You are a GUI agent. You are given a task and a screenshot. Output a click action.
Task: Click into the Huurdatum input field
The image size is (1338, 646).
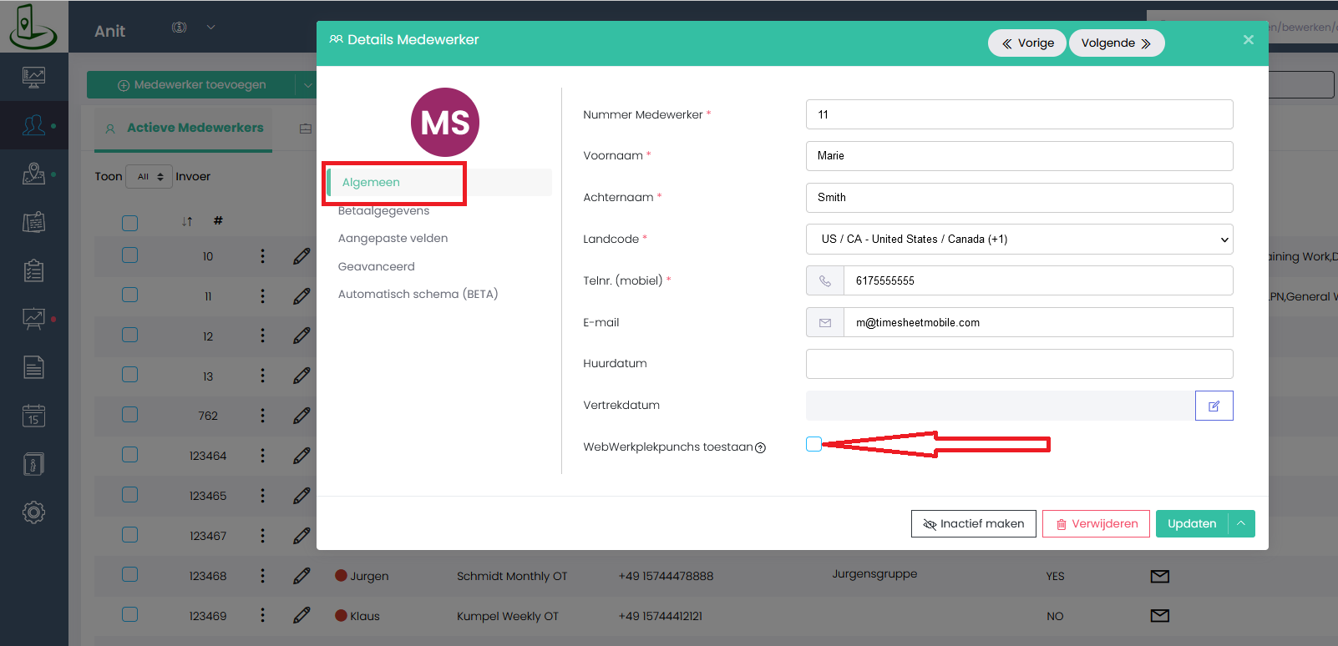coord(1019,364)
